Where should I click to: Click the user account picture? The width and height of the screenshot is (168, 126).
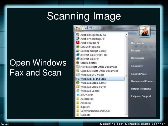(x=145, y=31)
